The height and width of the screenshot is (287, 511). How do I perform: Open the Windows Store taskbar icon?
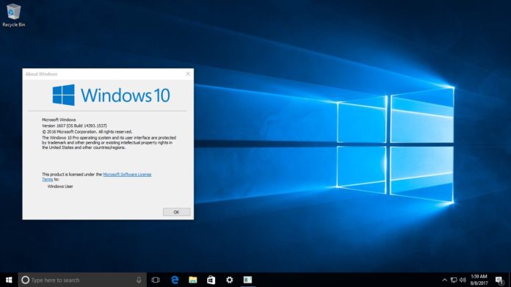(x=211, y=280)
